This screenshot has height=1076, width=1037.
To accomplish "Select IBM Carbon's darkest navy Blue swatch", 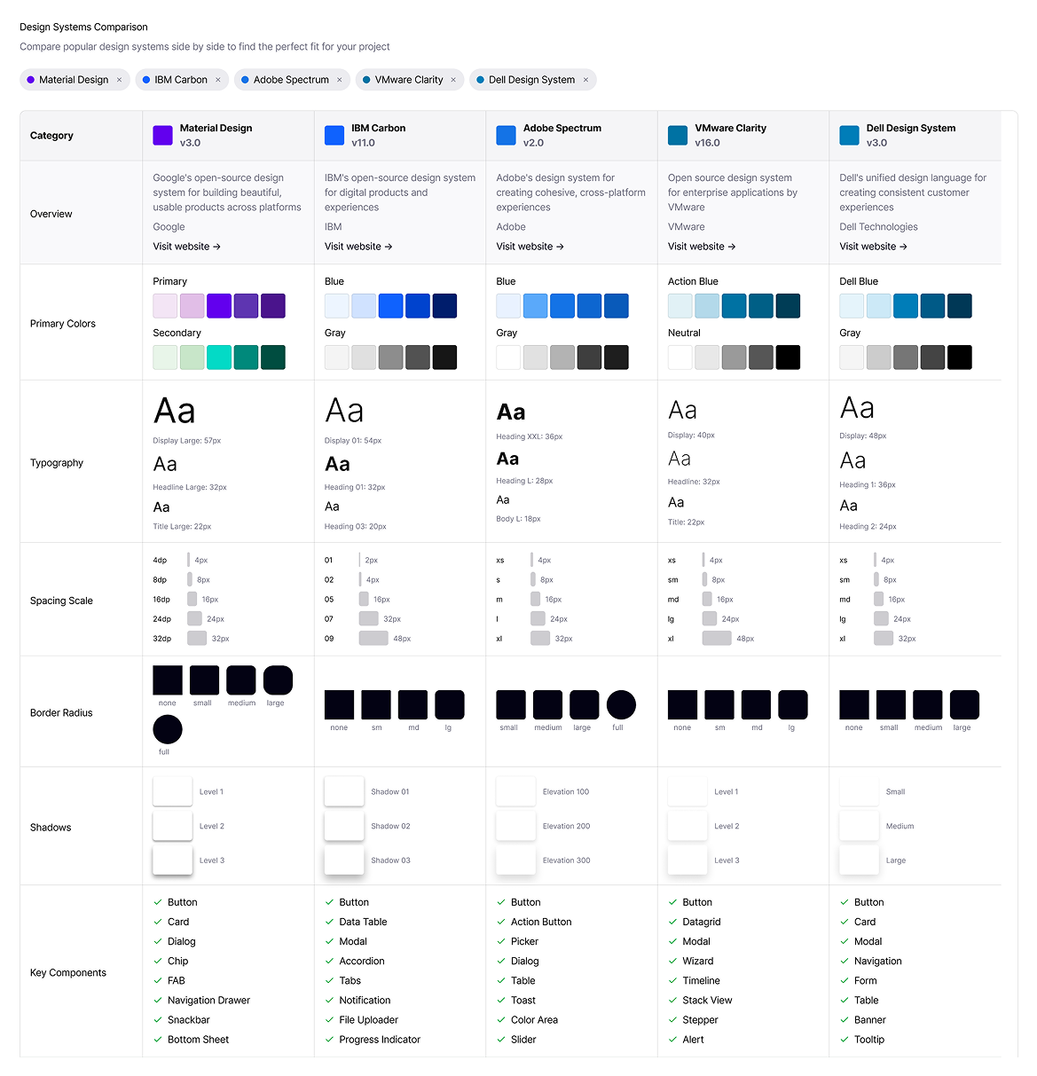I will tap(444, 306).
